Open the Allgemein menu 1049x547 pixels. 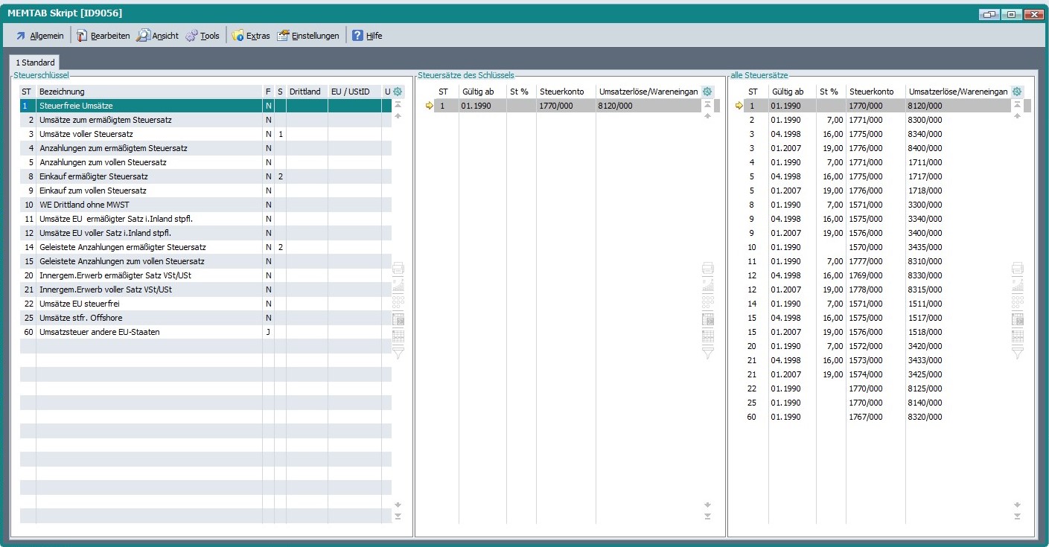click(39, 36)
